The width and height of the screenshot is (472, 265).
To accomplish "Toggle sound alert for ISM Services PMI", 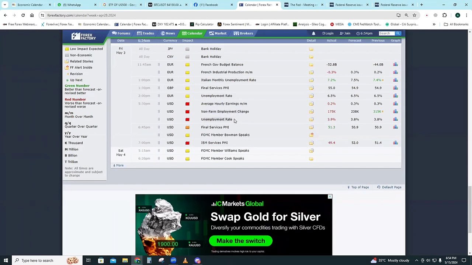I will 159,143.
